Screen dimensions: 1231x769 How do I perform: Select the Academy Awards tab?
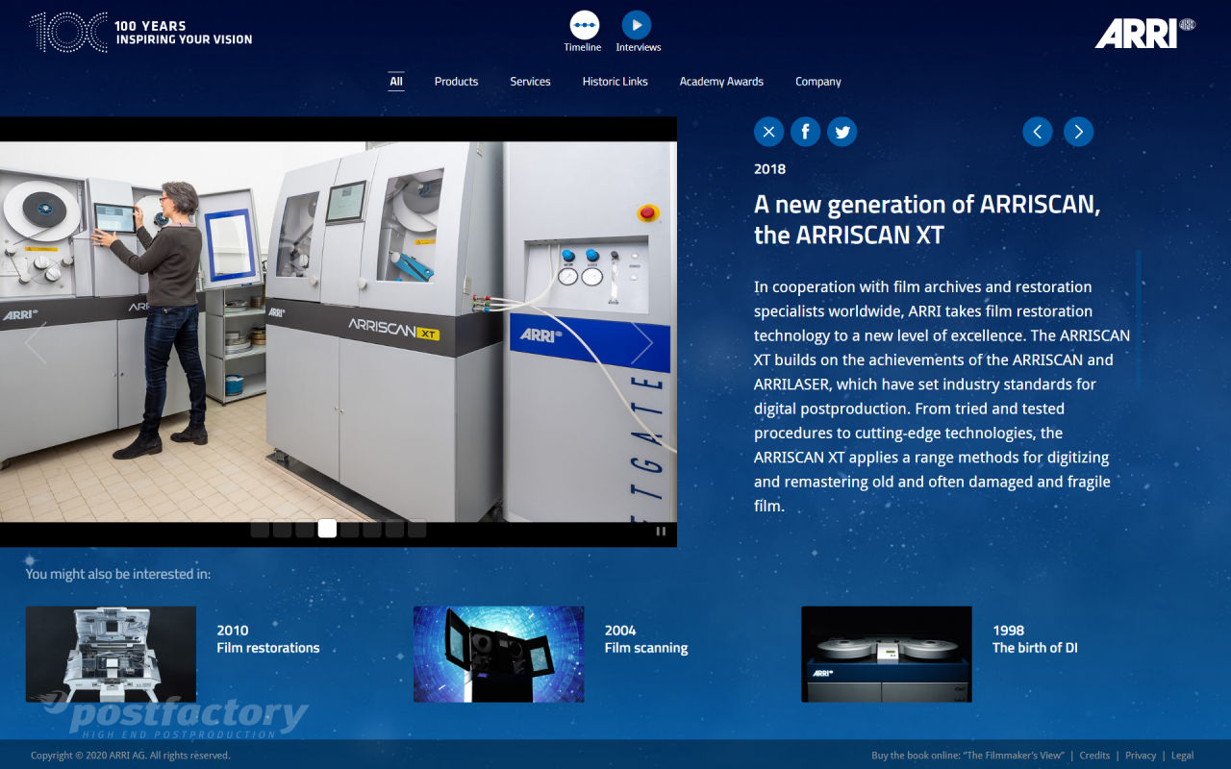(x=721, y=82)
